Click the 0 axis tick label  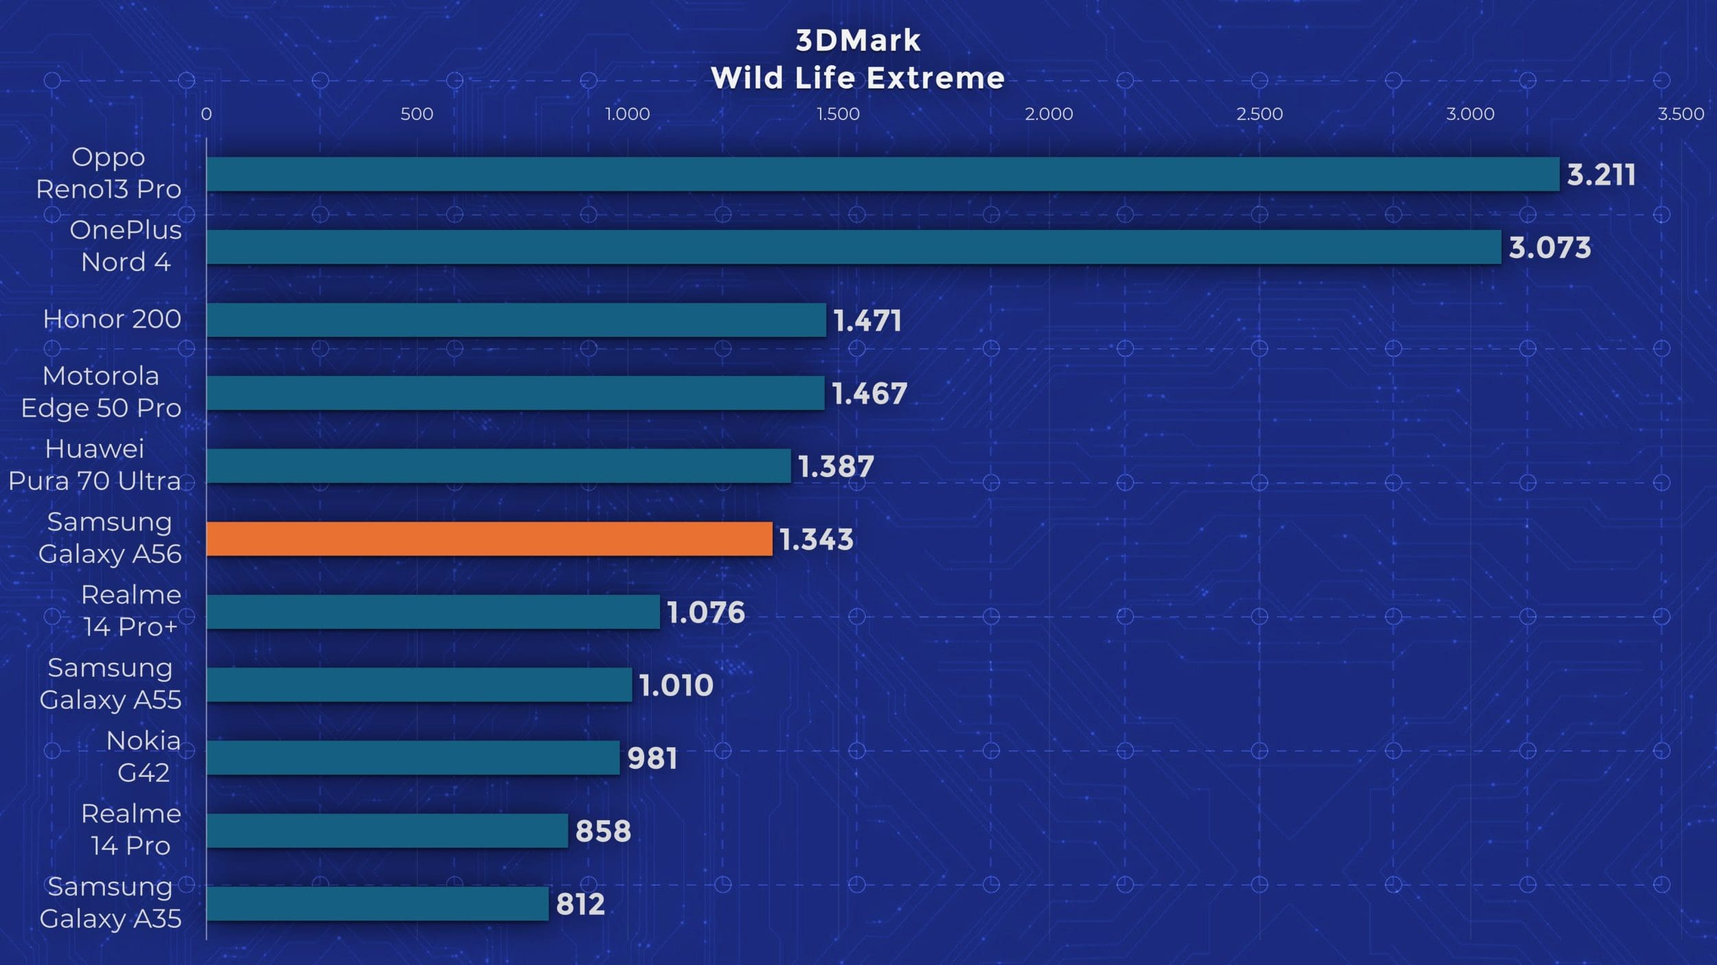pos(206,114)
